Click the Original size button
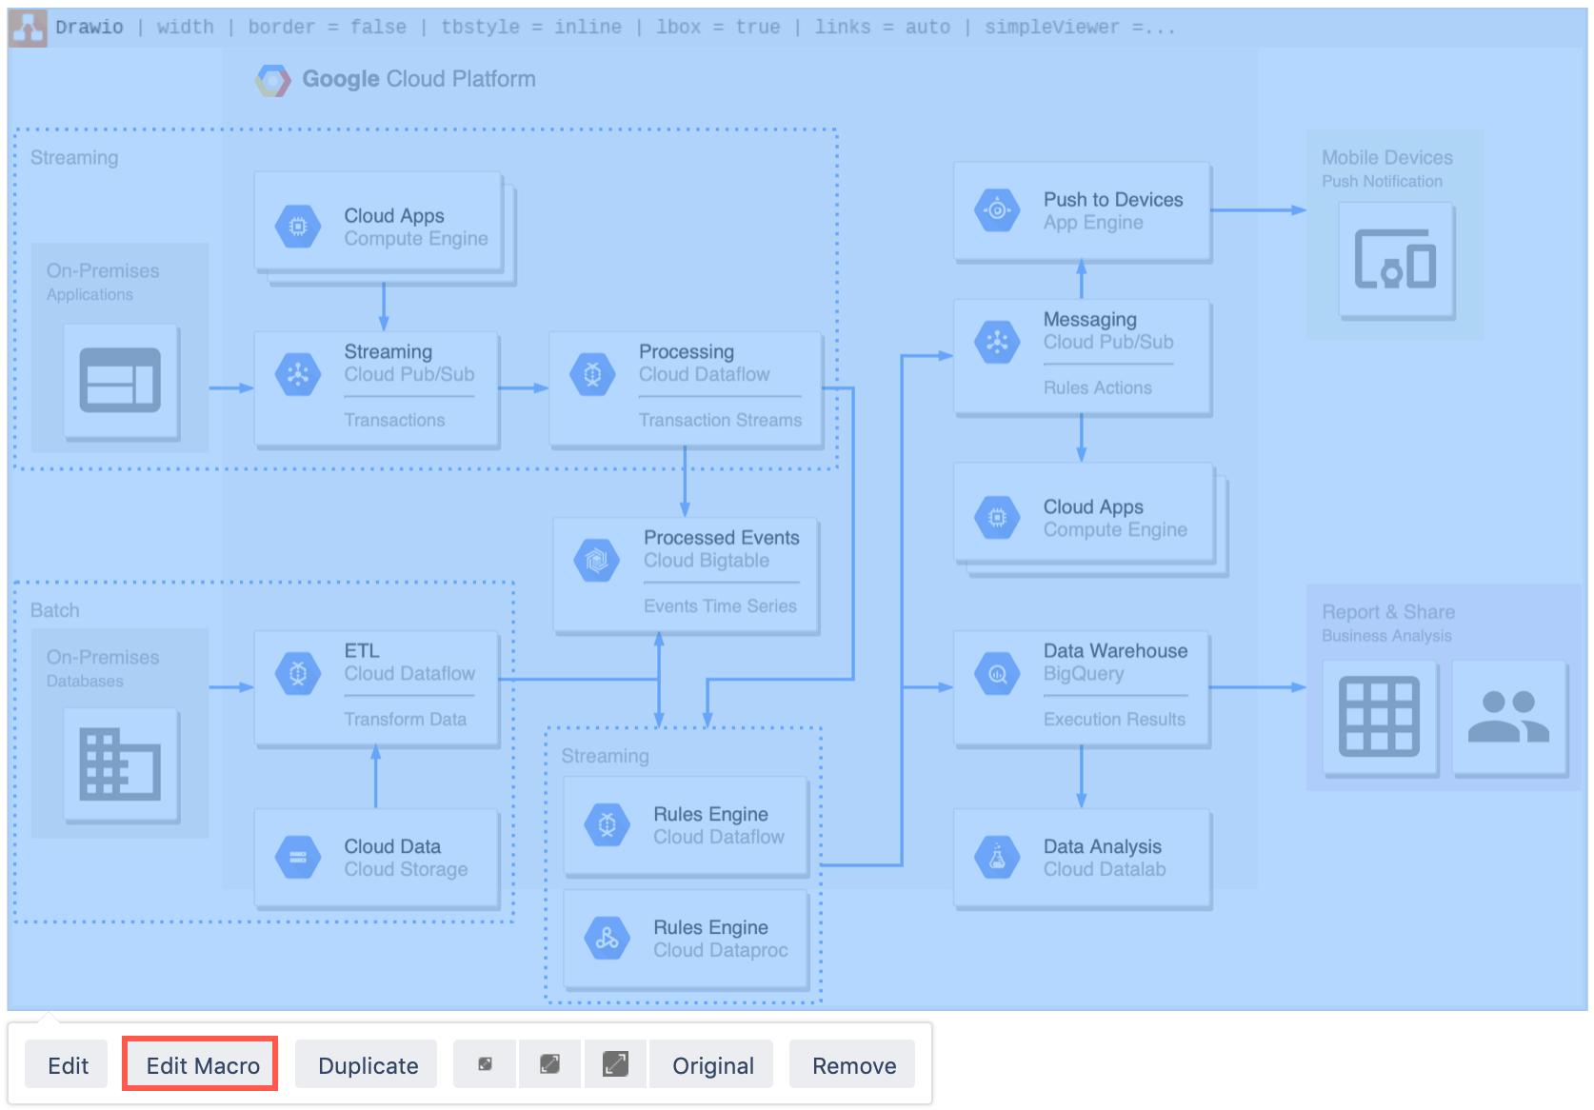 (x=711, y=1064)
